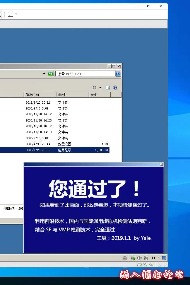The height and width of the screenshot is (285, 190).
Task: Click the search magnifier icon in Explorer
Action: [118, 74]
